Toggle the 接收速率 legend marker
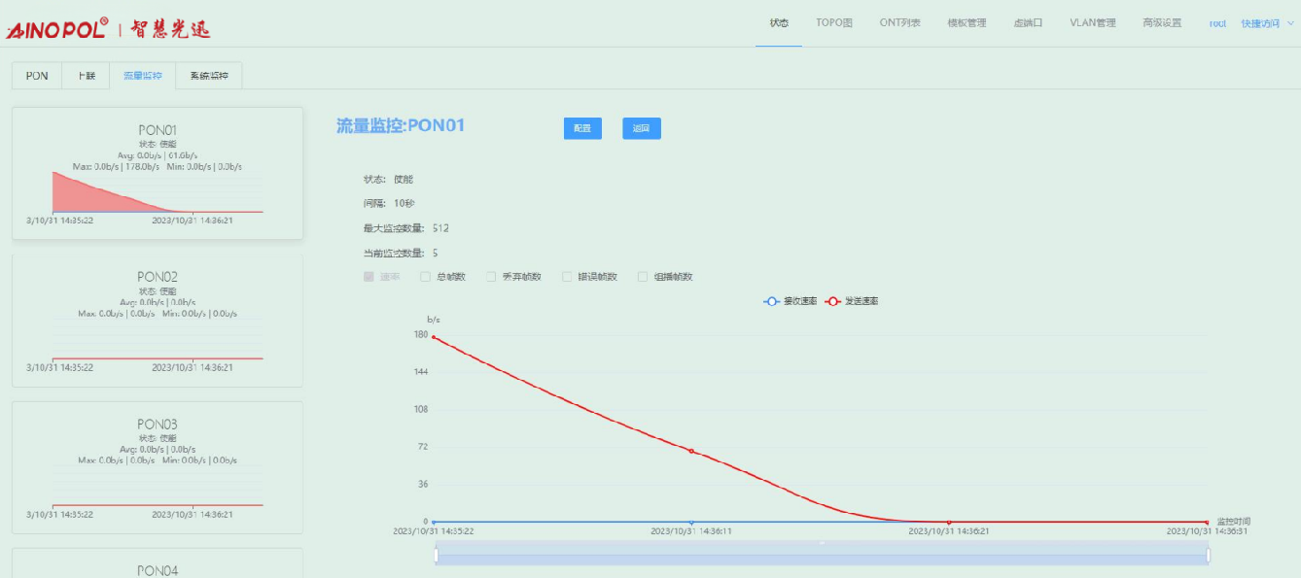 pos(772,302)
